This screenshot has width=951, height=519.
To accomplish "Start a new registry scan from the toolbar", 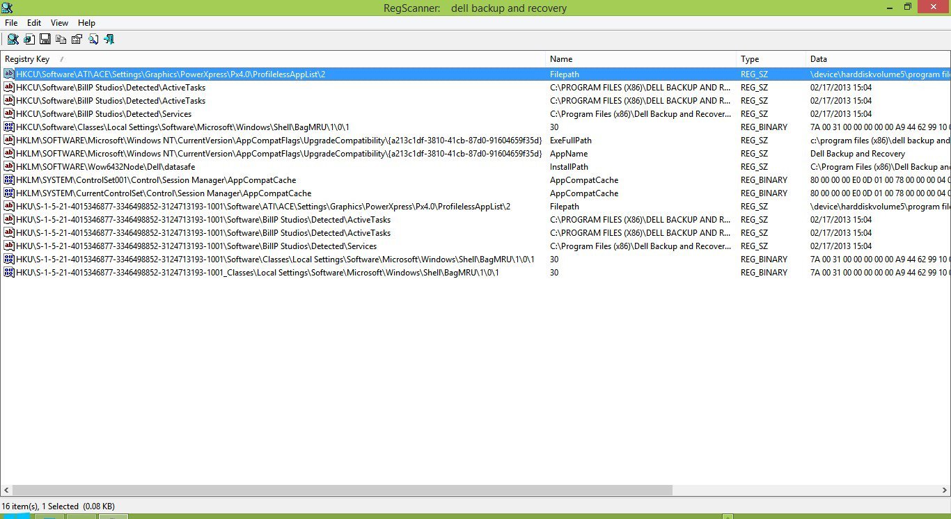I will [x=13, y=39].
